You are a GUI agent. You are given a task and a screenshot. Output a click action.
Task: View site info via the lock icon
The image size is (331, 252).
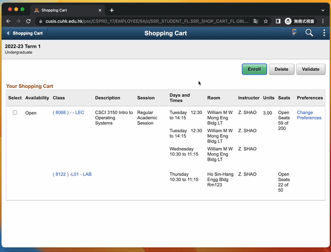(x=41, y=21)
